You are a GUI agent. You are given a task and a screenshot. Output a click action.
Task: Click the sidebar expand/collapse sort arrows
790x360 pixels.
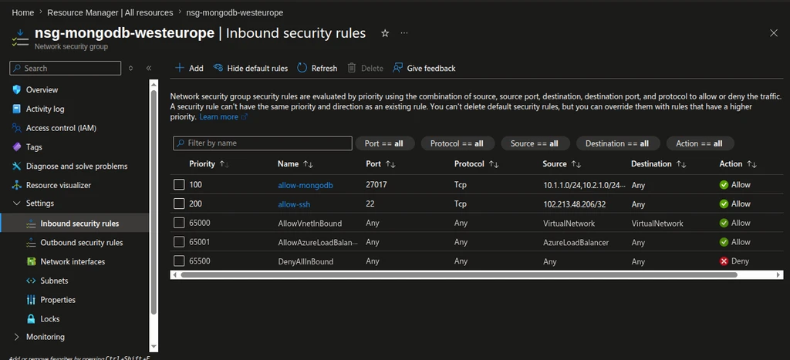pyautogui.click(x=130, y=68)
